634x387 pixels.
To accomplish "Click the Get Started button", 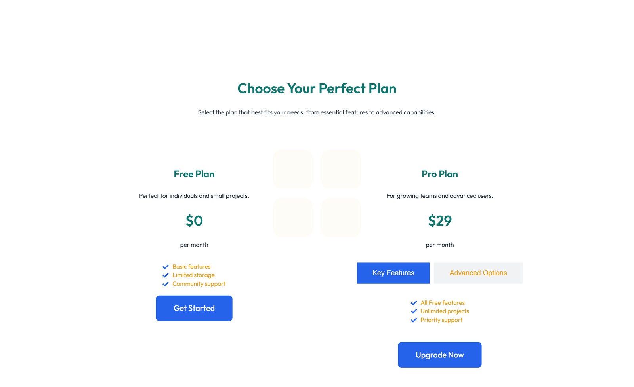I will 194,308.
